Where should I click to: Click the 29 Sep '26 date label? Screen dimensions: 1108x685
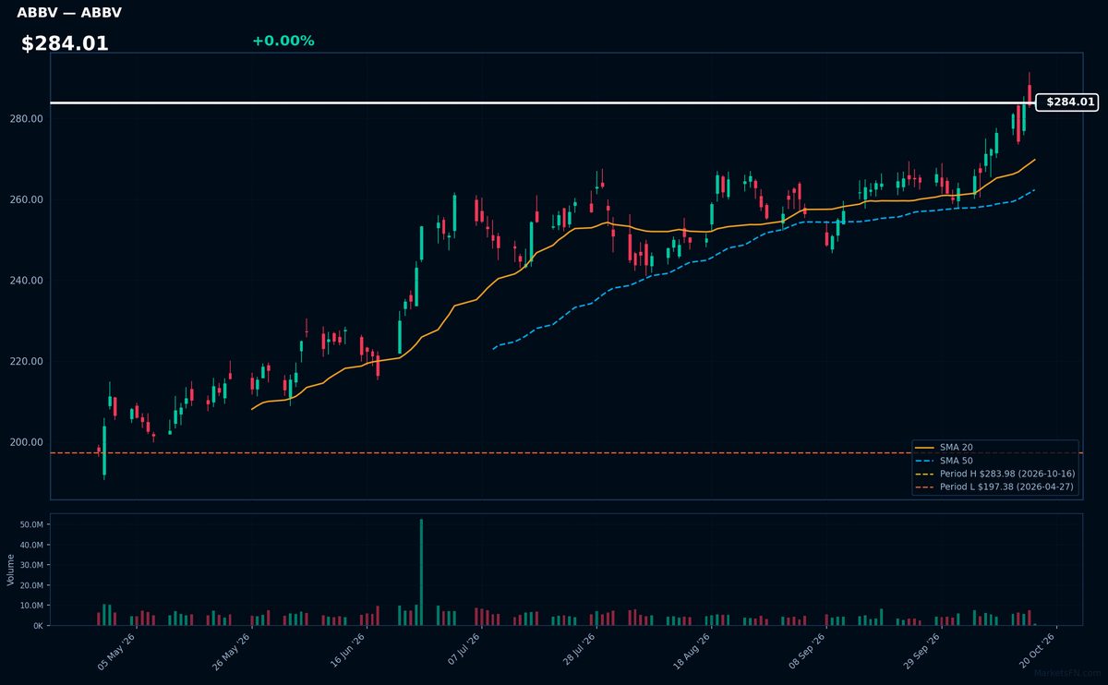[x=921, y=651]
